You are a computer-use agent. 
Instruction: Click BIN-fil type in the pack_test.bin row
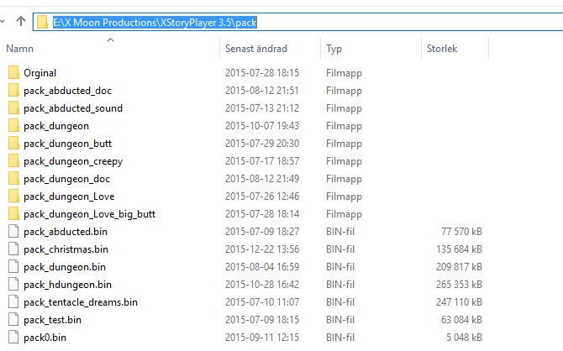click(x=340, y=320)
